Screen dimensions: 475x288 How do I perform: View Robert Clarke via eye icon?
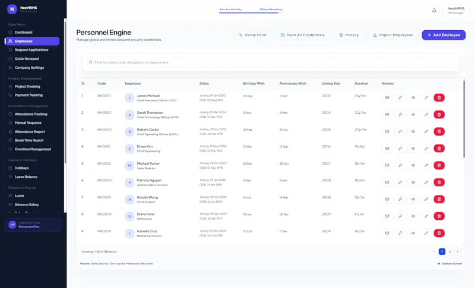[413, 132]
